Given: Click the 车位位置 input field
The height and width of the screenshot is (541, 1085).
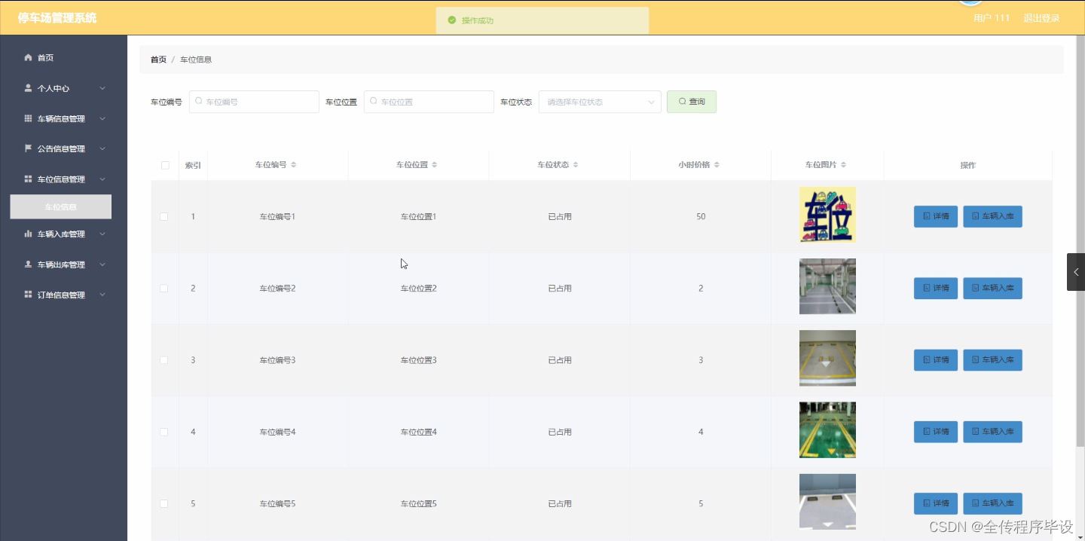Looking at the screenshot, I should coord(429,102).
